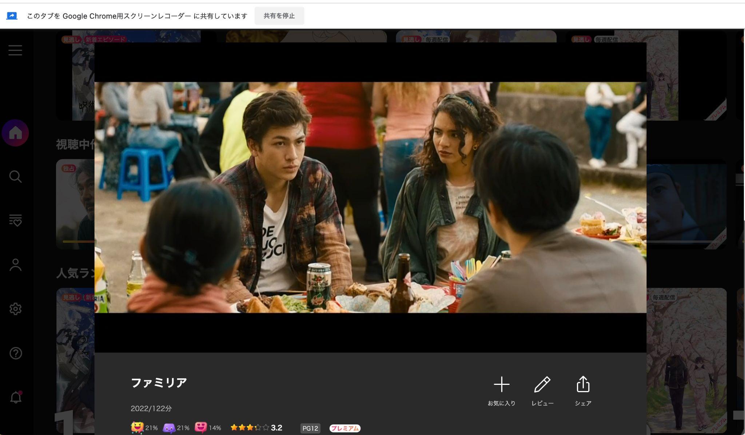This screenshot has height=435, width=745.
Task: Click the ファミリア title text
Action: (x=159, y=383)
